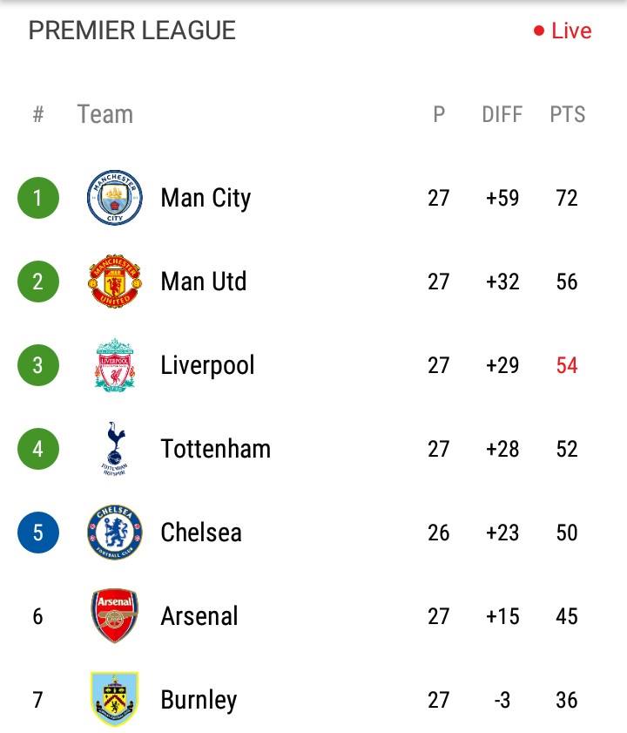The width and height of the screenshot is (627, 733).
Task: Sort by the DIFF column header
Action: click(x=502, y=114)
